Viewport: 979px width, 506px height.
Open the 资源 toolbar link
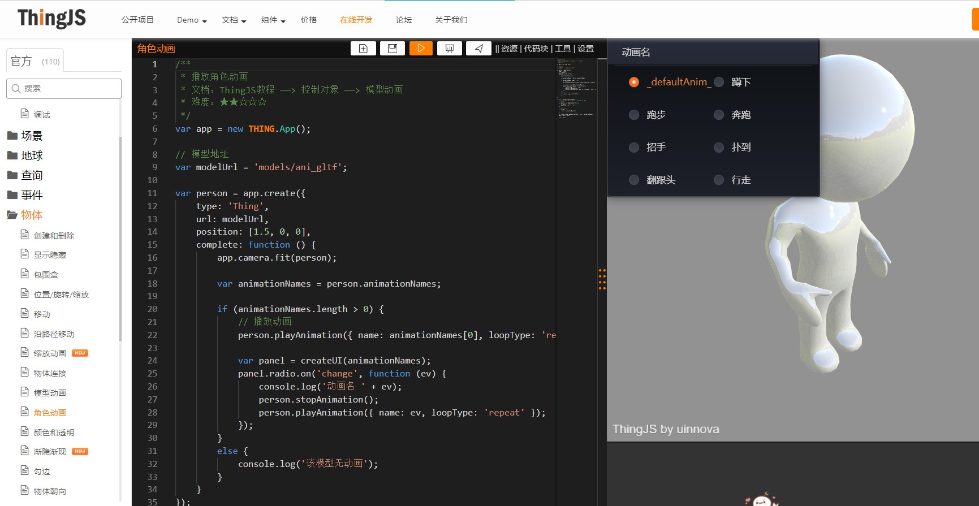[509, 49]
